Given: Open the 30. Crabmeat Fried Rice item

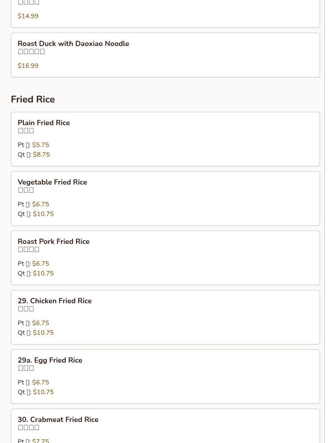Looking at the screenshot, I should (x=58, y=420).
